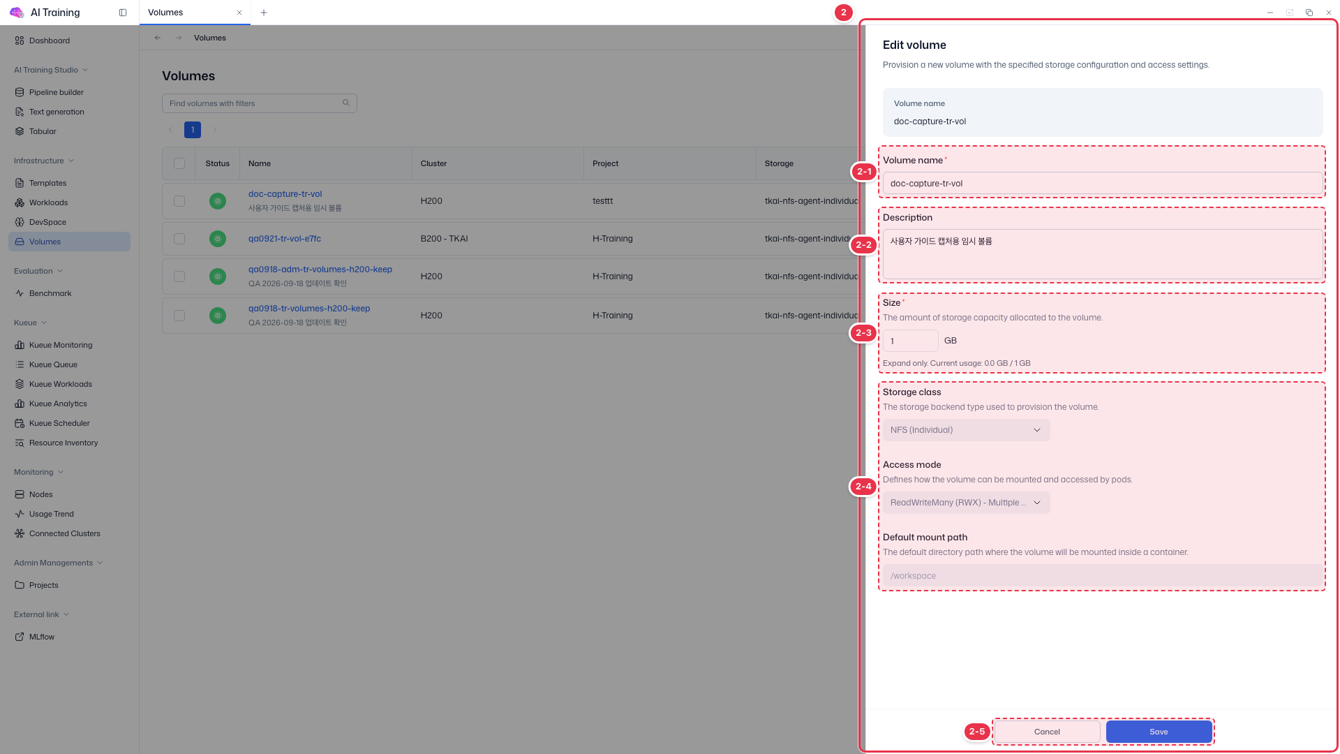Open the Access mode dropdown
Screen dimensions: 1340x754
point(966,503)
